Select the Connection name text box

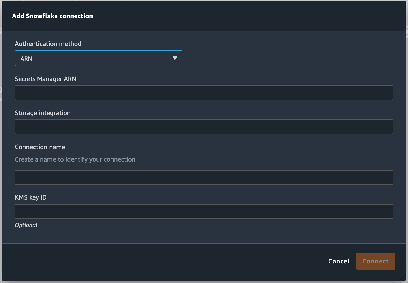(x=204, y=177)
